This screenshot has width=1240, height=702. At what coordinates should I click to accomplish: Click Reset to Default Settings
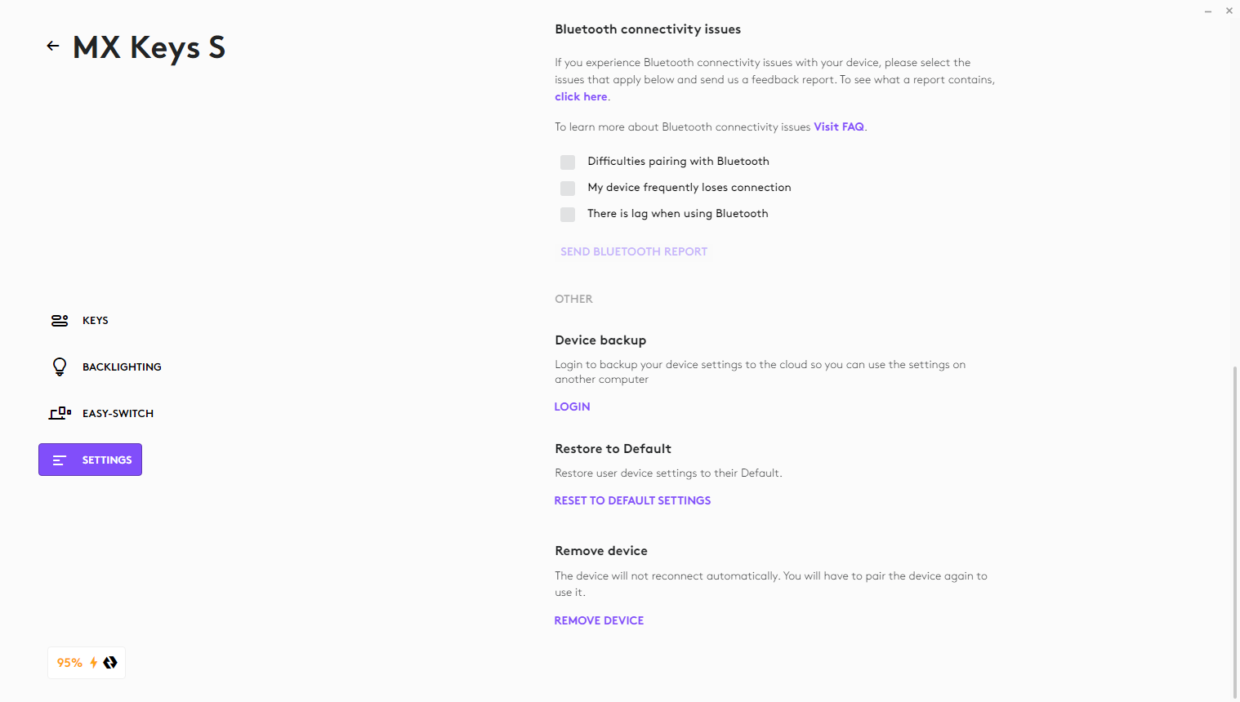pyautogui.click(x=632, y=500)
